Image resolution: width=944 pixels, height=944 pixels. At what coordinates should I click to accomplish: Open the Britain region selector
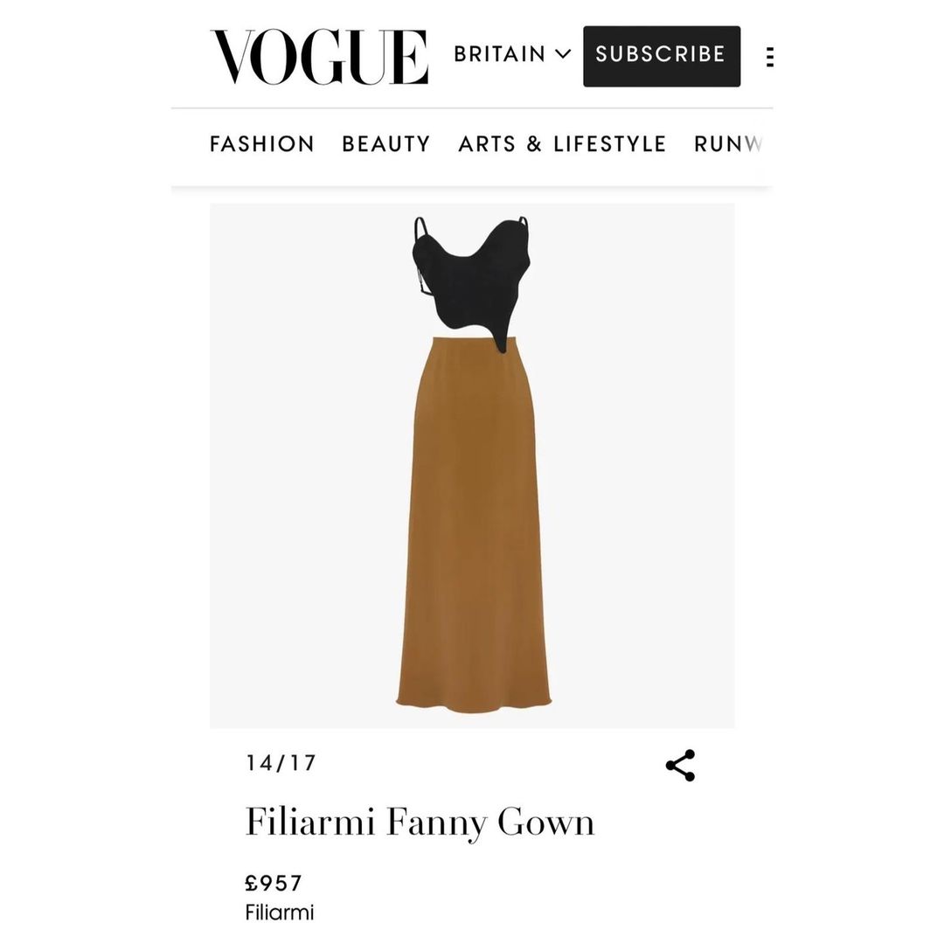(511, 54)
